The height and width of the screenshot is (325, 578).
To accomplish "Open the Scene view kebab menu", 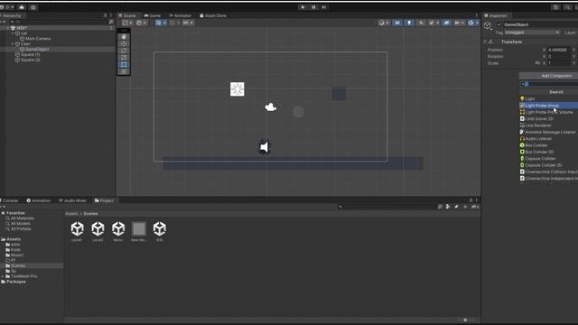I will (x=476, y=15).
